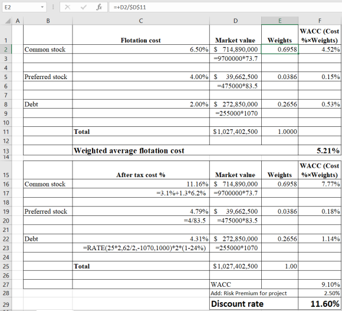Select column D header
Screen dimensions: 342x311
point(235,21)
